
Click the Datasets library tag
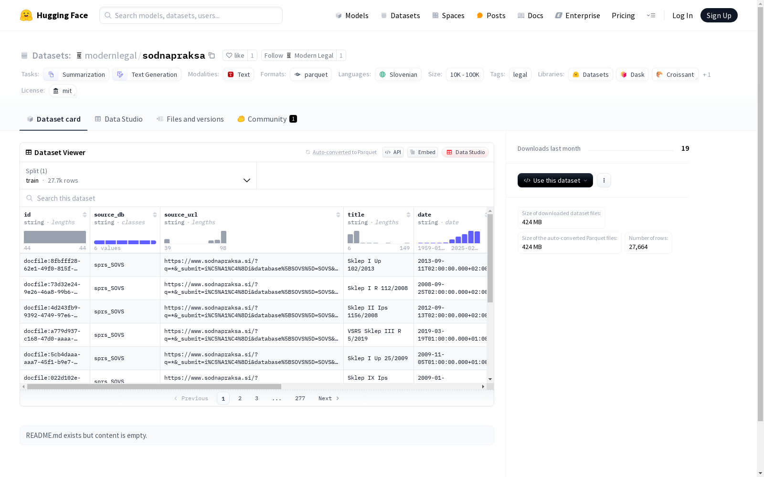(591, 74)
